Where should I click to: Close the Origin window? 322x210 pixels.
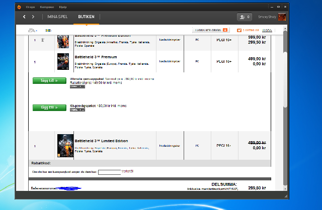[285, 7]
